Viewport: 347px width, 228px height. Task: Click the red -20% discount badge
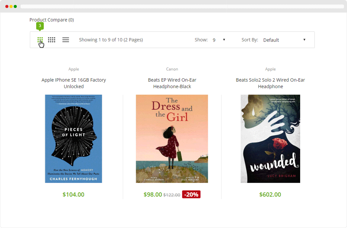pyautogui.click(x=191, y=195)
